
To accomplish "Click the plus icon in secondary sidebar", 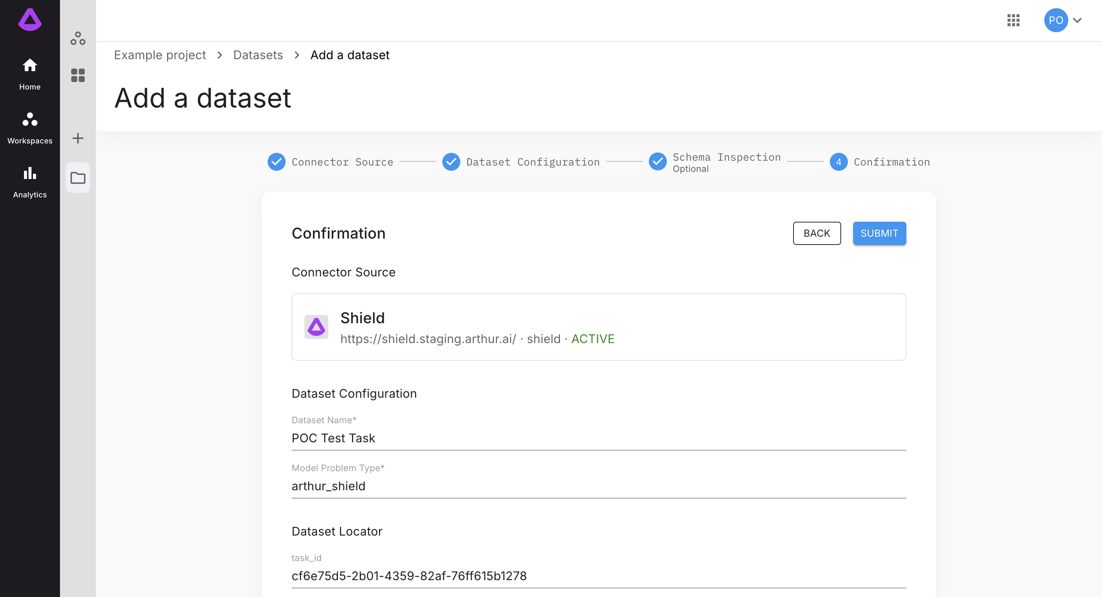I will click(x=78, y=138).
